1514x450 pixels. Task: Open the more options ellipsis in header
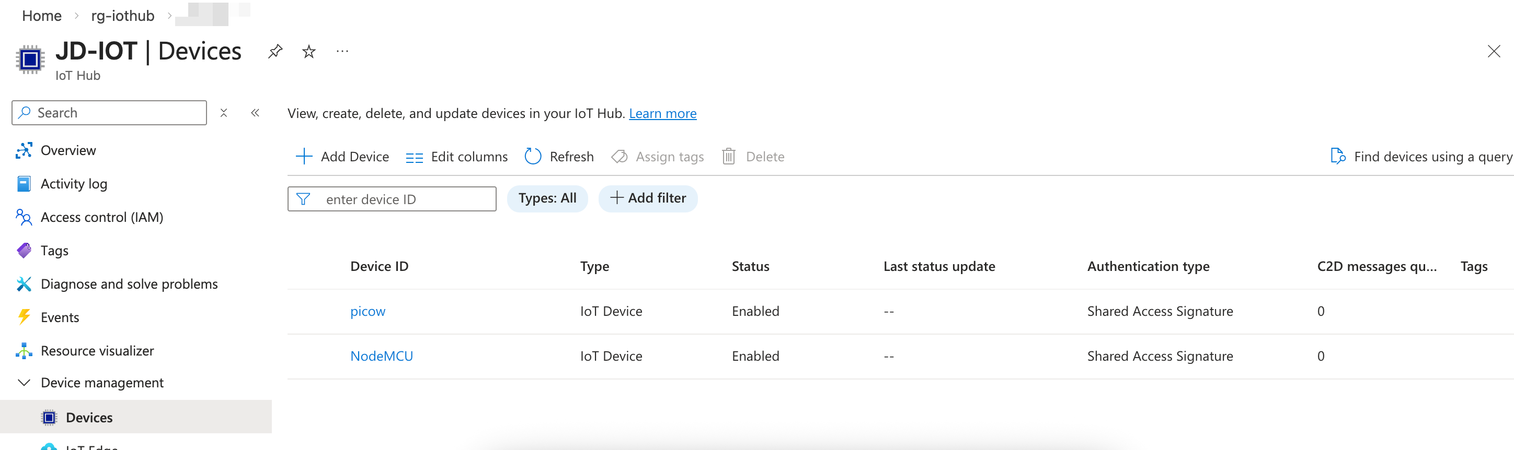pos(342,52)
